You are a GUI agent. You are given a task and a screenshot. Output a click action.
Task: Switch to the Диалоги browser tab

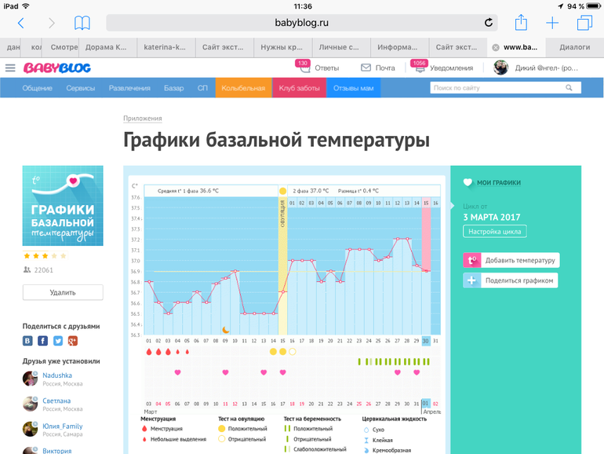point(574,47)
